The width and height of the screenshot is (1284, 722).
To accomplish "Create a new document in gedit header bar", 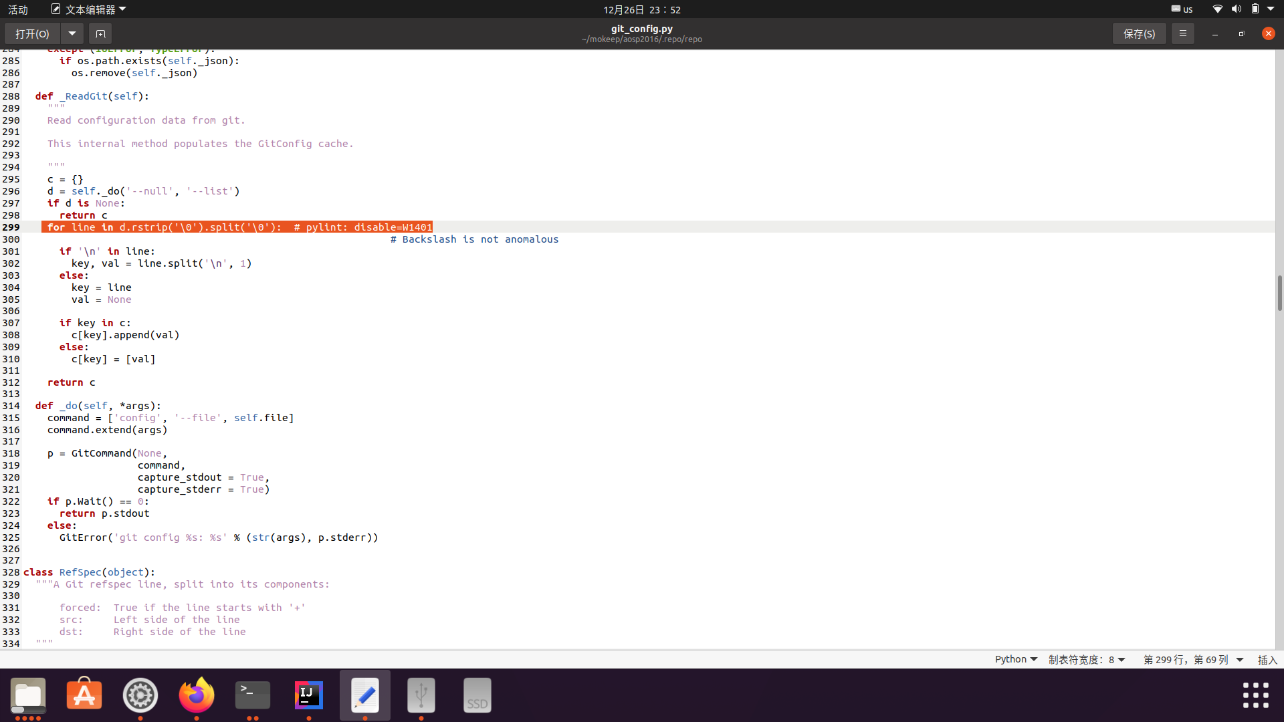I will click(100, 33).
